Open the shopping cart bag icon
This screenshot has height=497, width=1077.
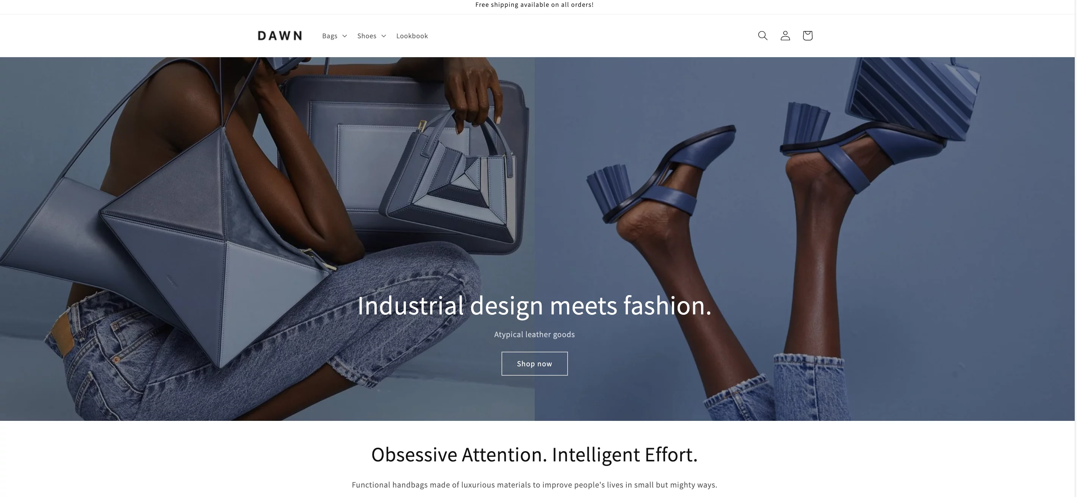point(807,36)
